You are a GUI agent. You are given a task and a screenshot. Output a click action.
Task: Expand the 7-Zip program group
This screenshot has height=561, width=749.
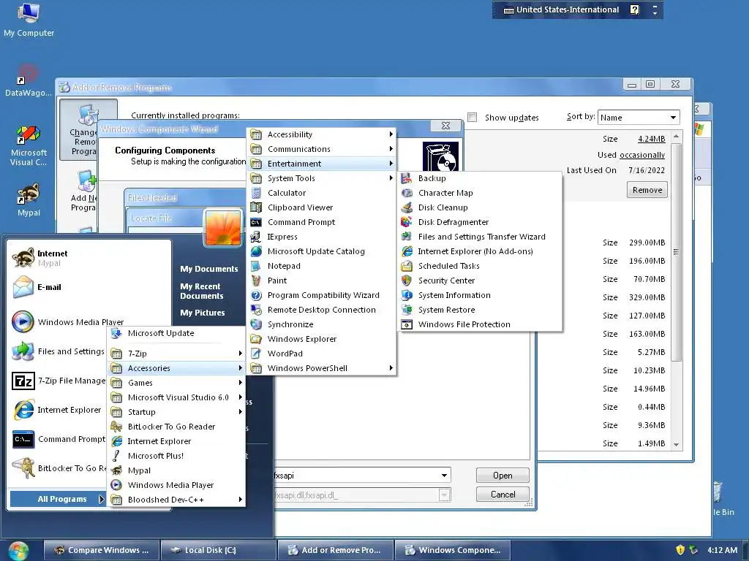click(x=176, y=354)
